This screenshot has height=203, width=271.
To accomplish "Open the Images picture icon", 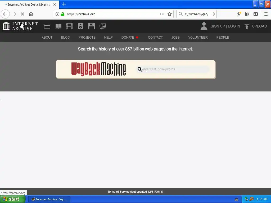I will pos(103,26).
